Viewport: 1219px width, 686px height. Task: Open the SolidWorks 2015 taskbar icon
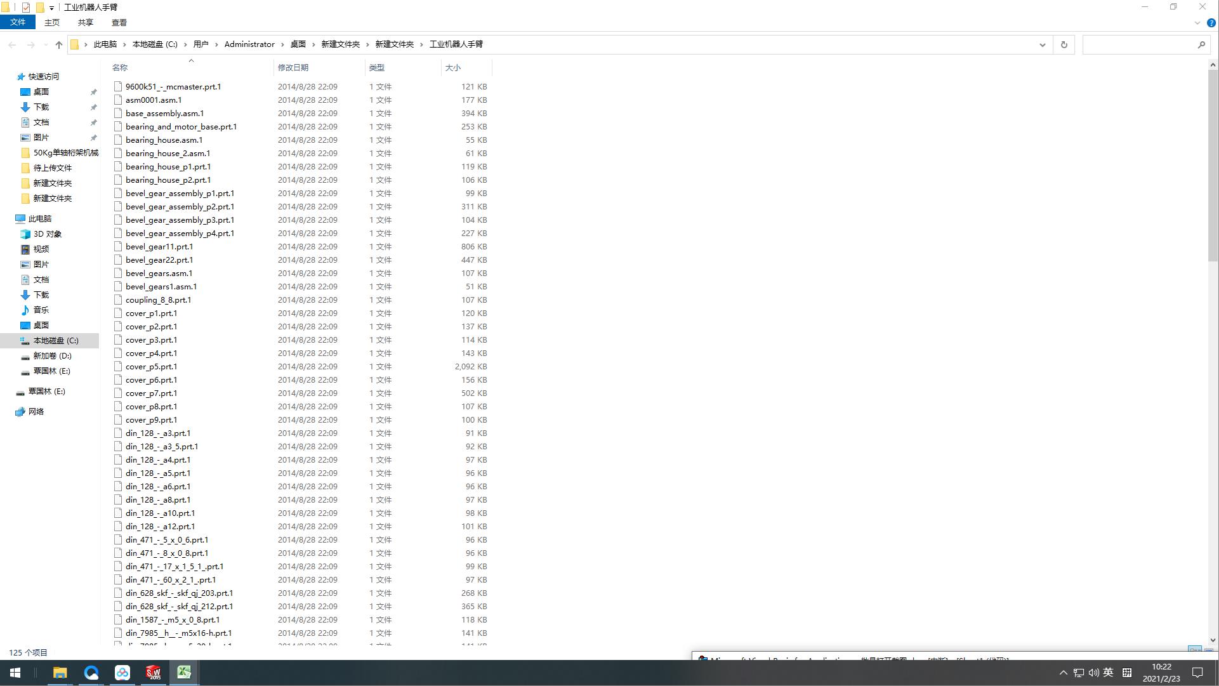[153, 673]
